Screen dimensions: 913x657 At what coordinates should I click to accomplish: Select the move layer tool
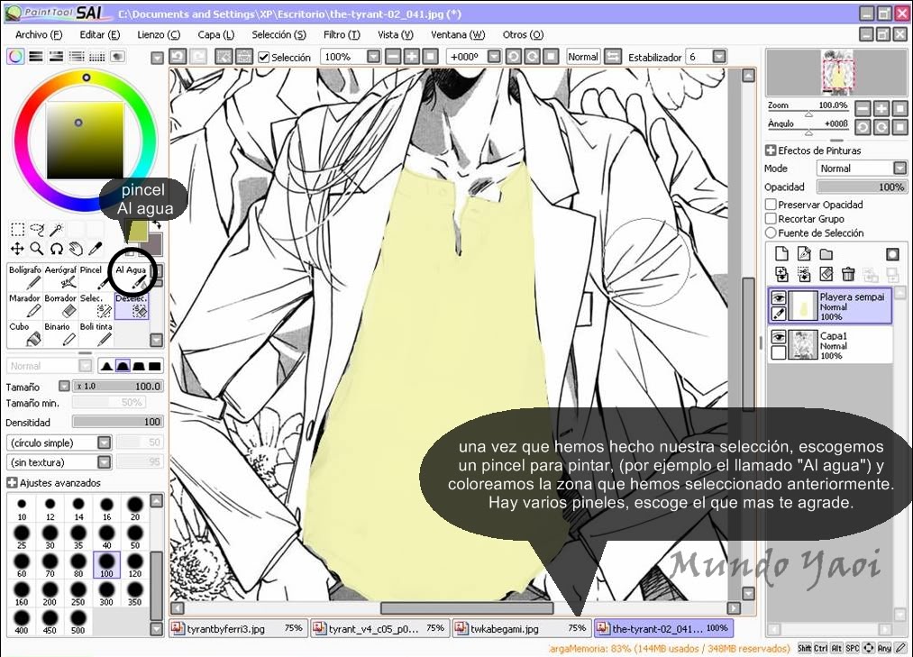(x=17, y=249)
